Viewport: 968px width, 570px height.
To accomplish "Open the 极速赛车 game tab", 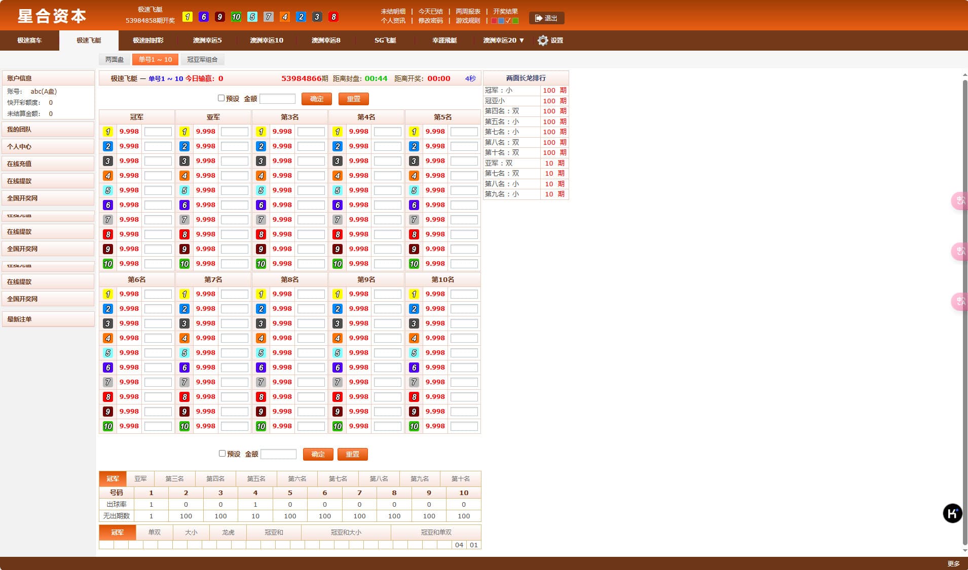I will click(x=29, y=40).
